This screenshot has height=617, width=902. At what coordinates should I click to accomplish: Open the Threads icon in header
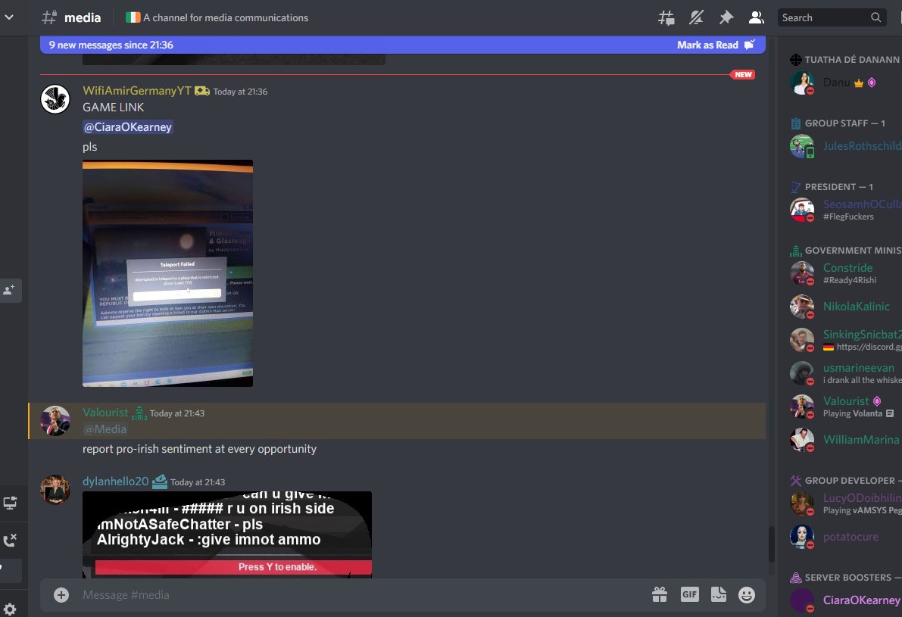(666, 18)
